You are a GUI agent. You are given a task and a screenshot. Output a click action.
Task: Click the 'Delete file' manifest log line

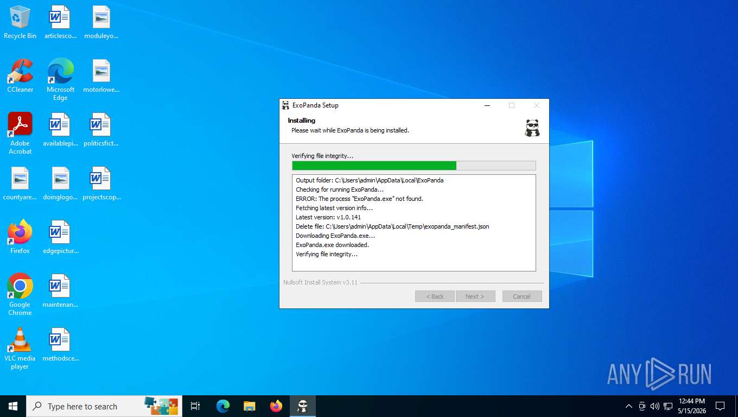[x=392, y=226]
